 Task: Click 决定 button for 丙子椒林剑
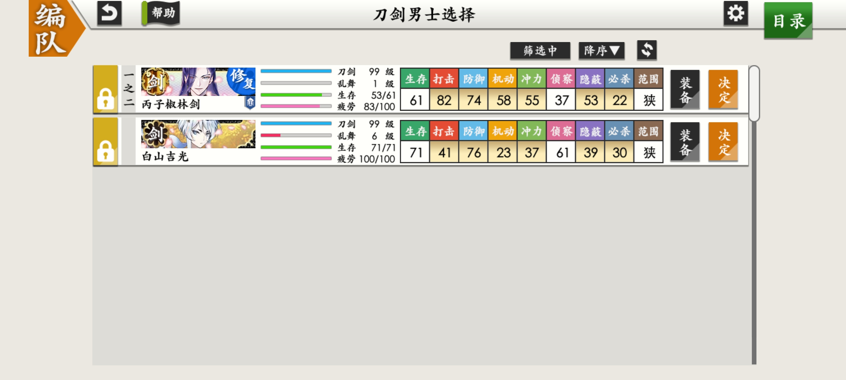click(x=723, y=89)
